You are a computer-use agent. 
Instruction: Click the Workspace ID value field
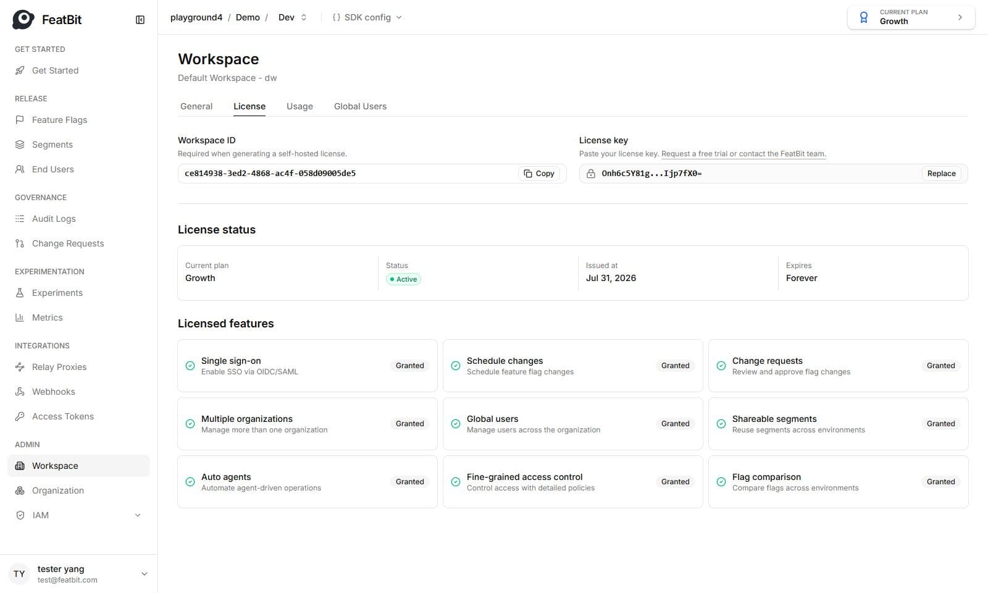[372, 174]
